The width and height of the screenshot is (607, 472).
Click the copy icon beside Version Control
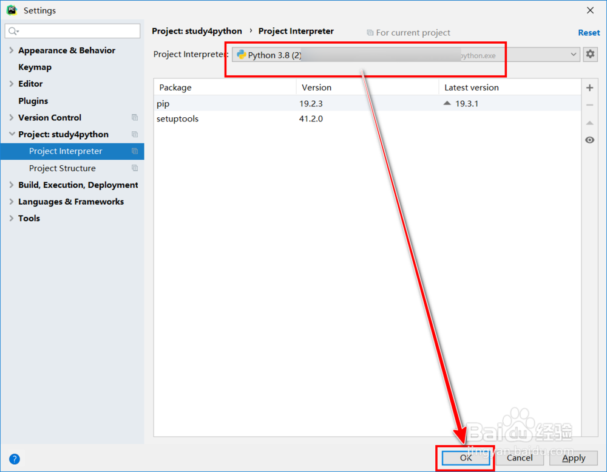[x=135, y=117]
